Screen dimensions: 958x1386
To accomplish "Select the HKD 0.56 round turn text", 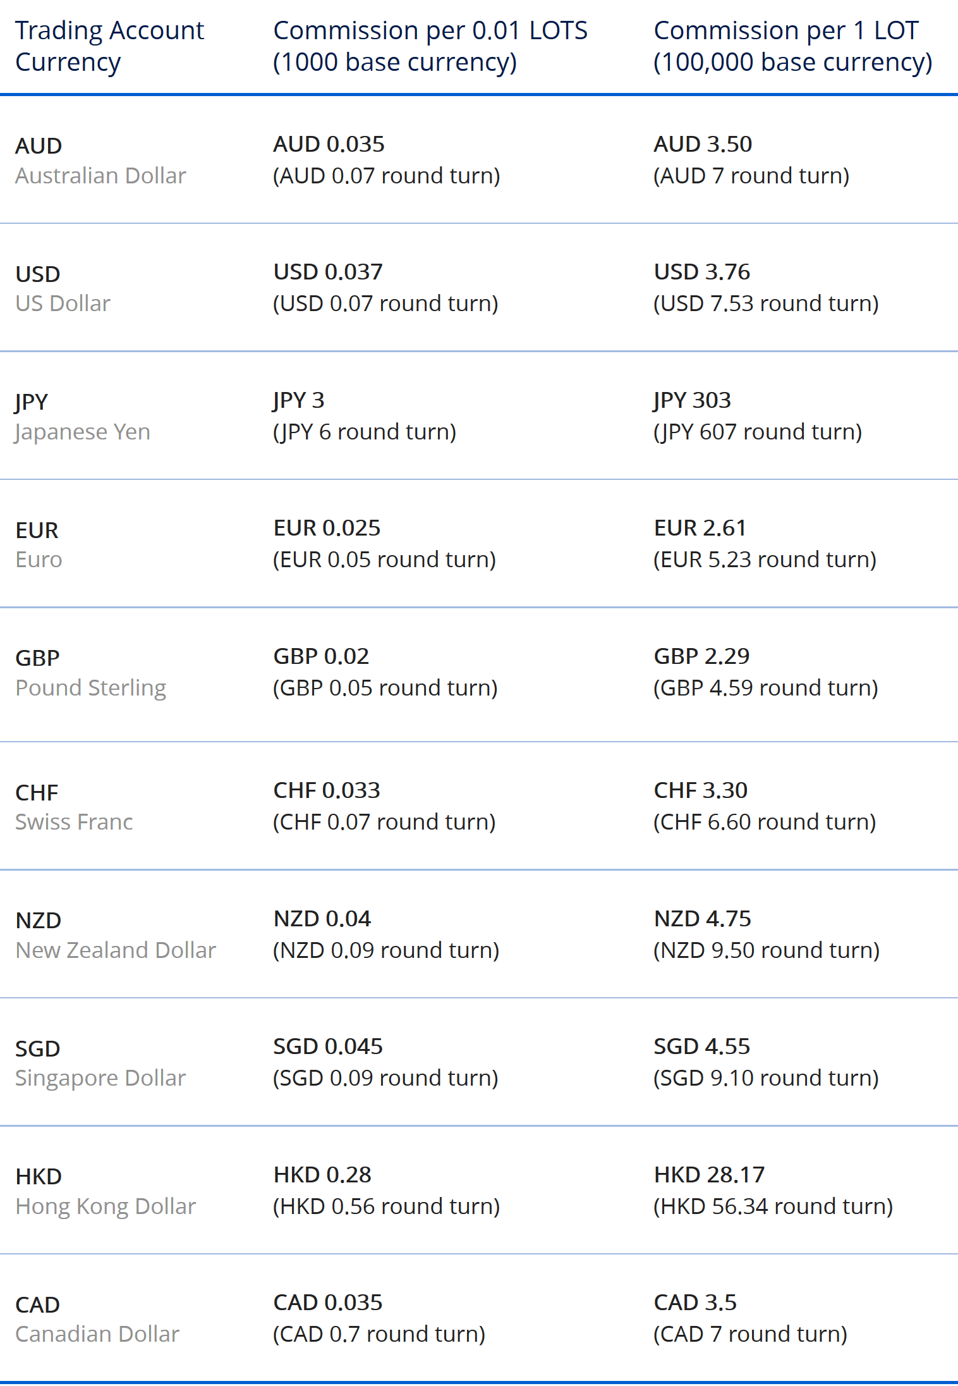I will click(x=386, y=1206).
